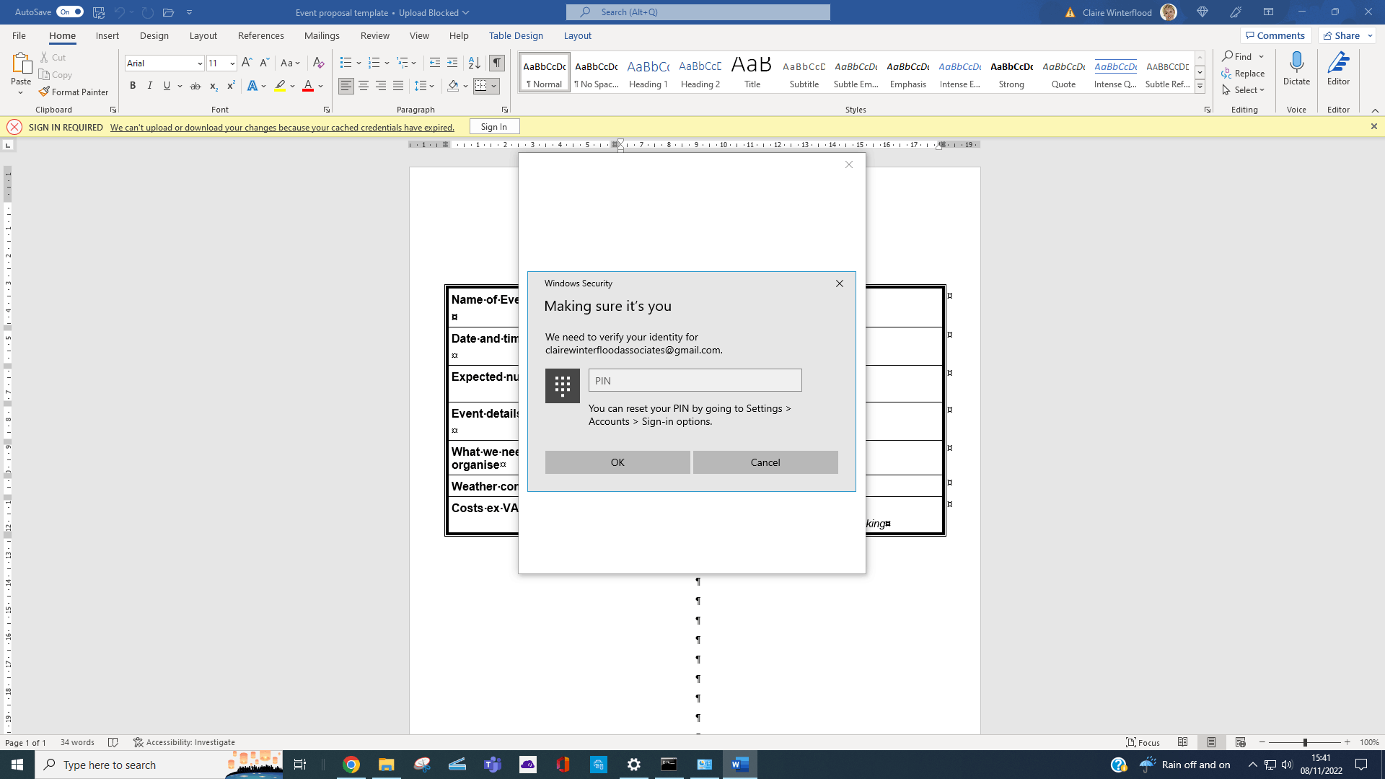Click the Sort icon in Paragraph group

pyautogui.click(x=474, y=63)
